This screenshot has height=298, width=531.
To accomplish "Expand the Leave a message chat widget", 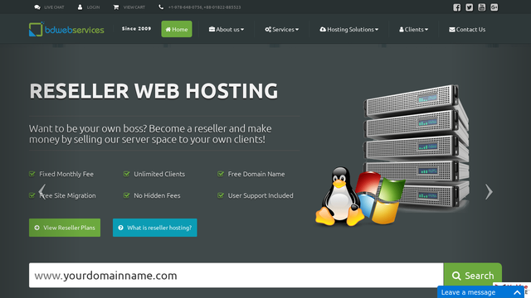I will 517,292.
